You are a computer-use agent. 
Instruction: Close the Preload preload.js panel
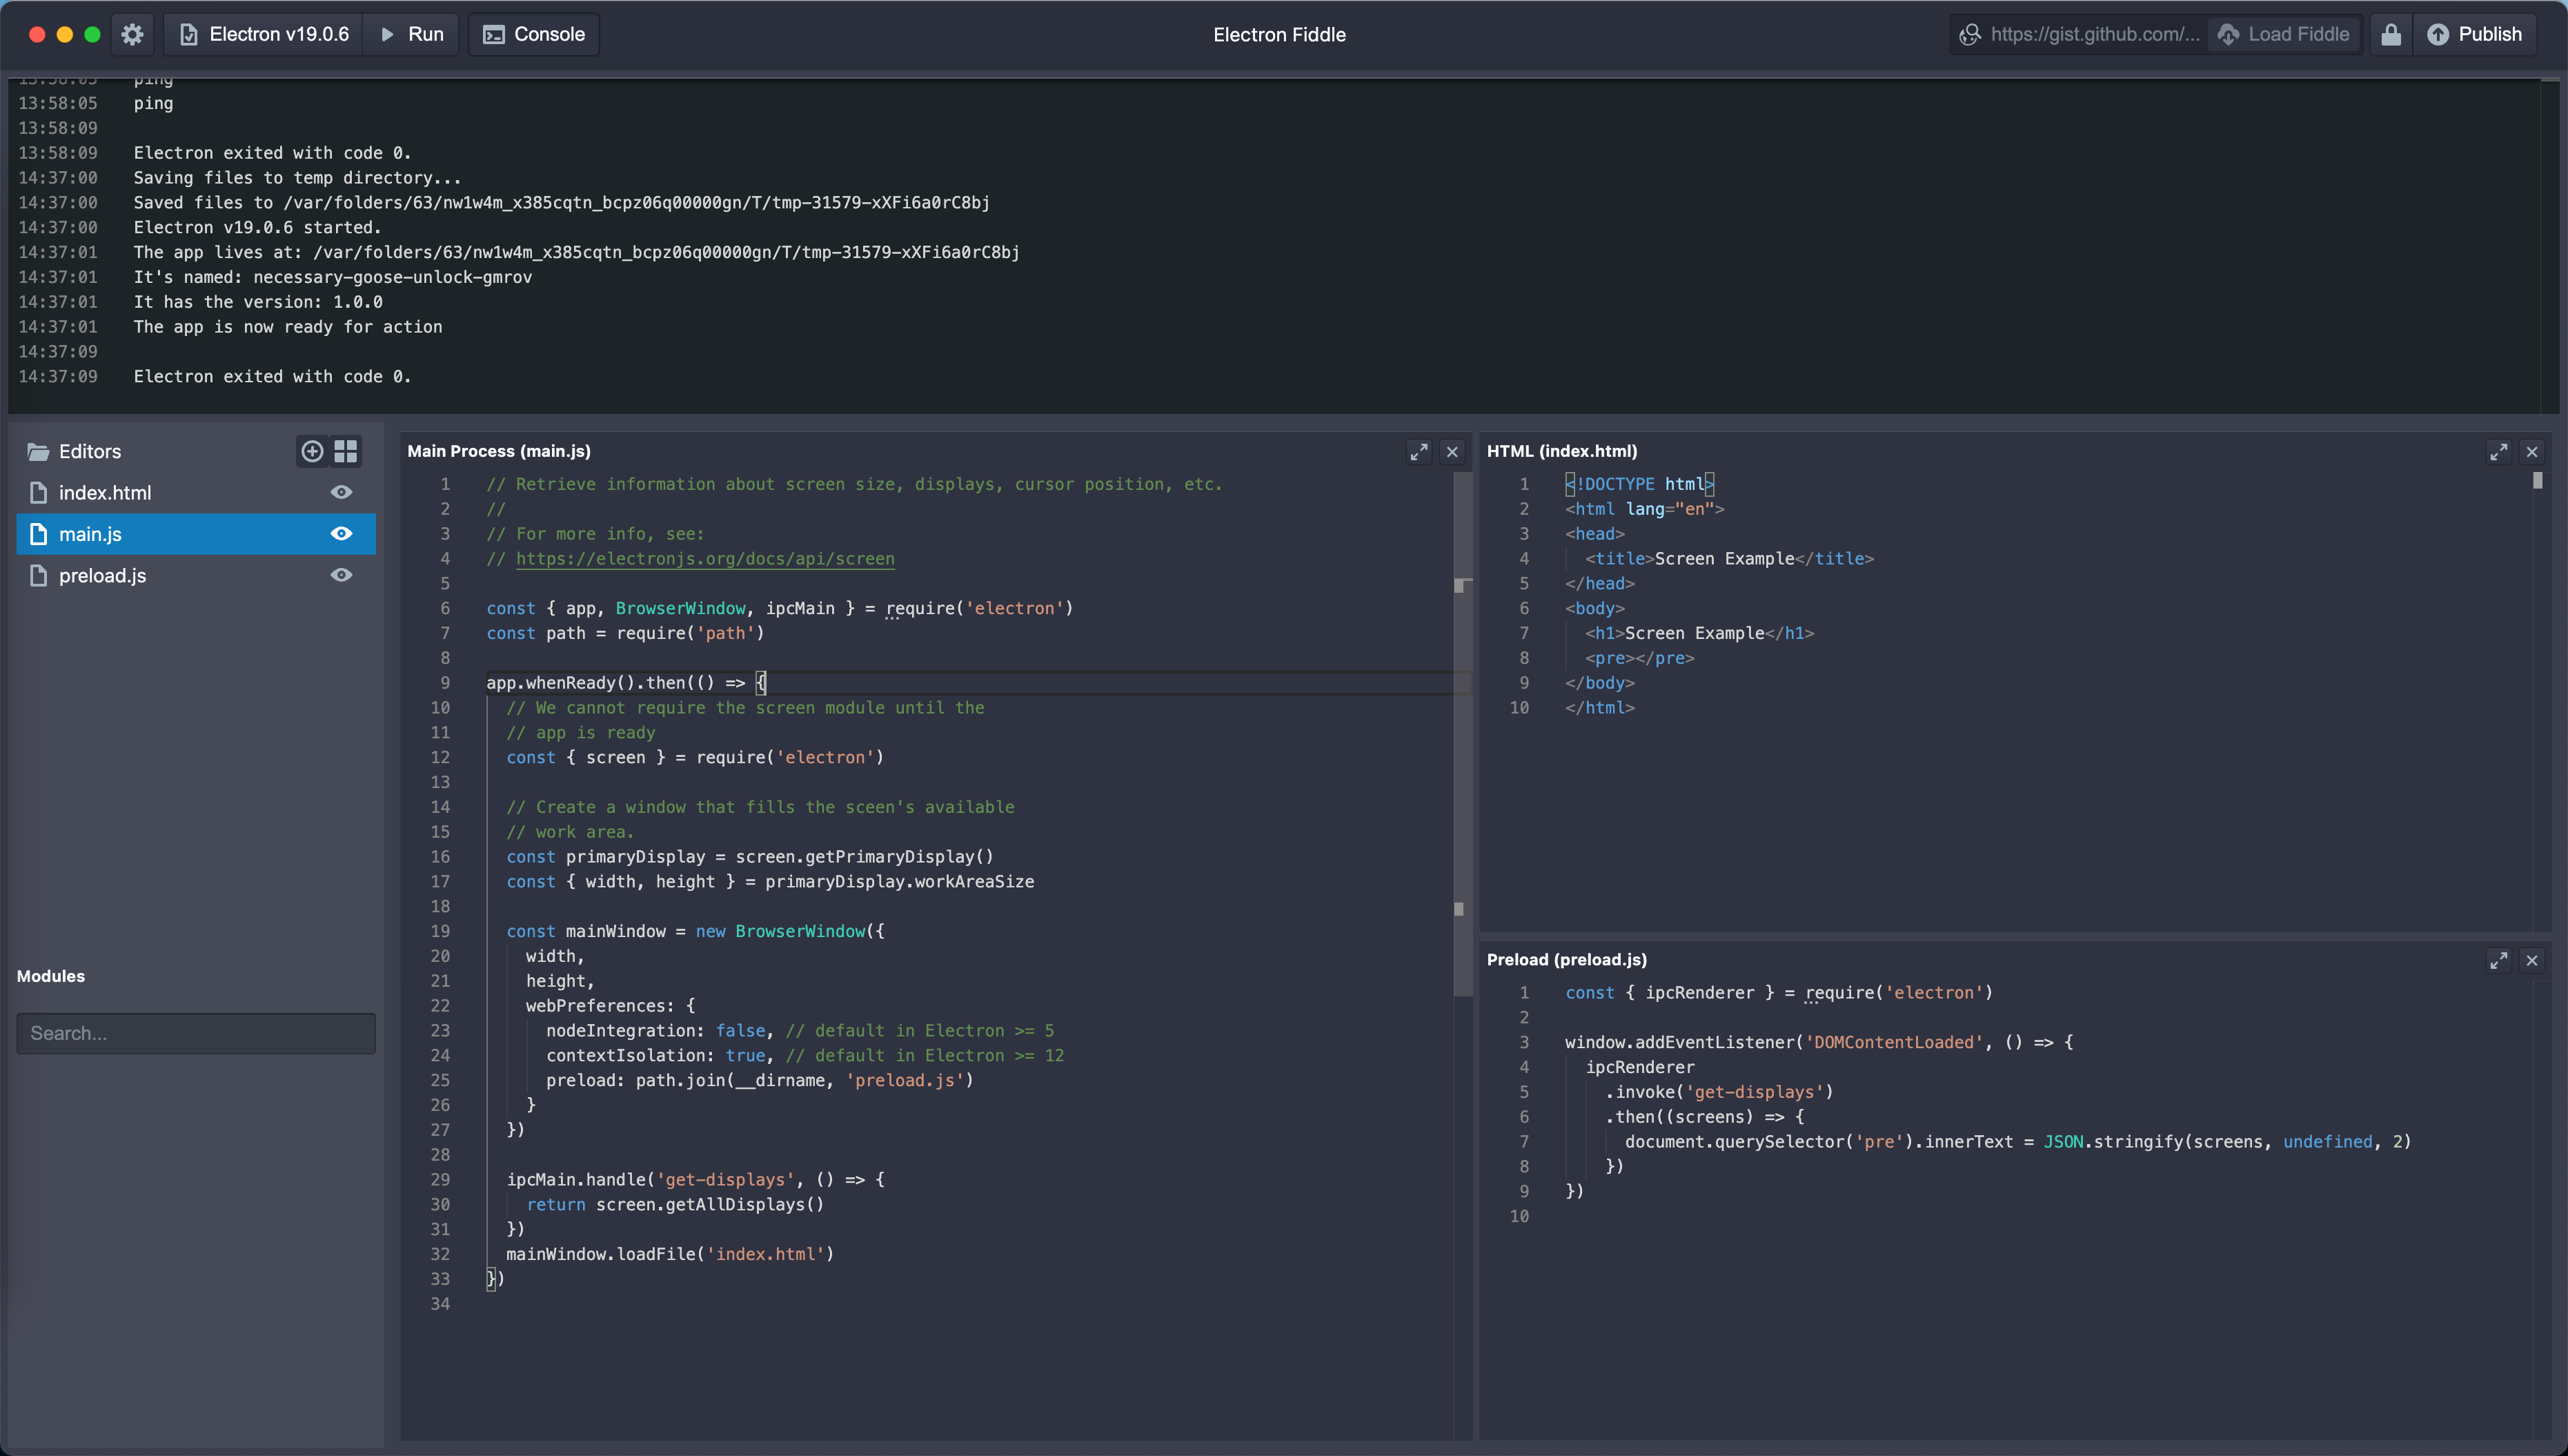coord(2532,960)
